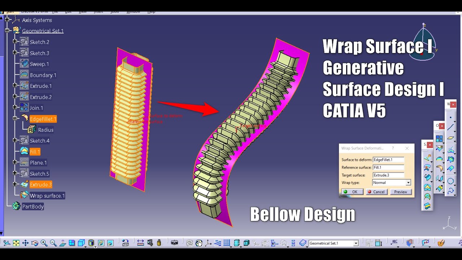462x260 pixels.
Task: Click the Extrude icon in Surfaces toolbar
Action: [x=427, y=157]
